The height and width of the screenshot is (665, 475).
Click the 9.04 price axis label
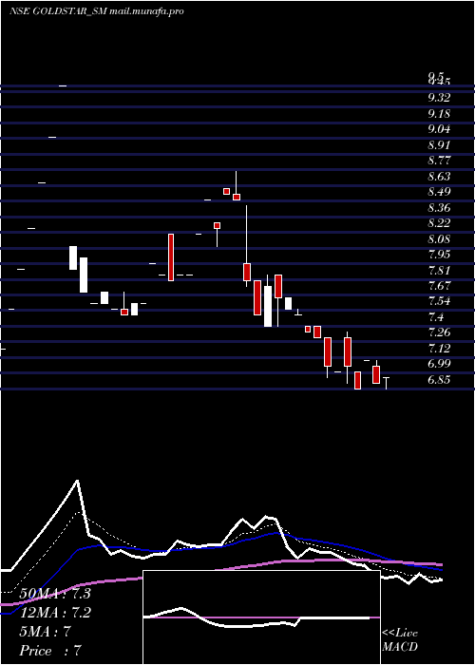439,129
